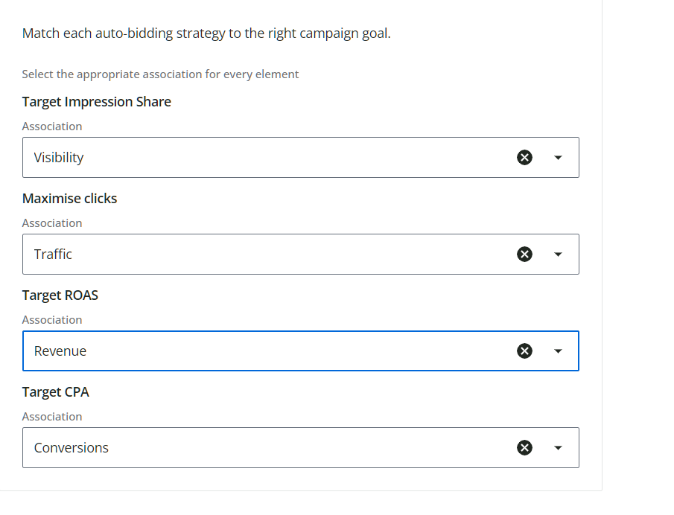Clear the Conversions selection for Target CPA
Screen dimensions: 674x515
point(524,447)
